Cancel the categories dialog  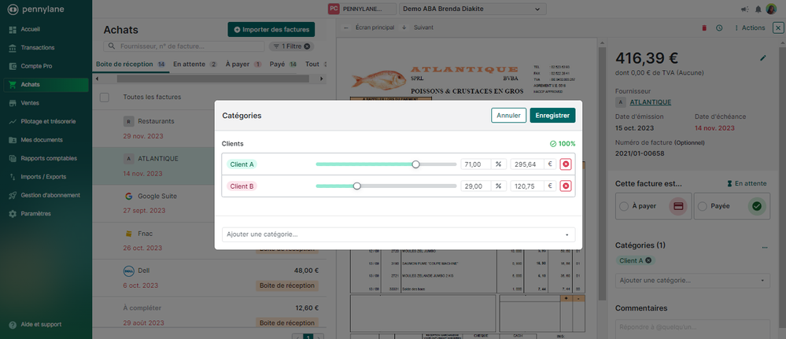tap(508, 116)
